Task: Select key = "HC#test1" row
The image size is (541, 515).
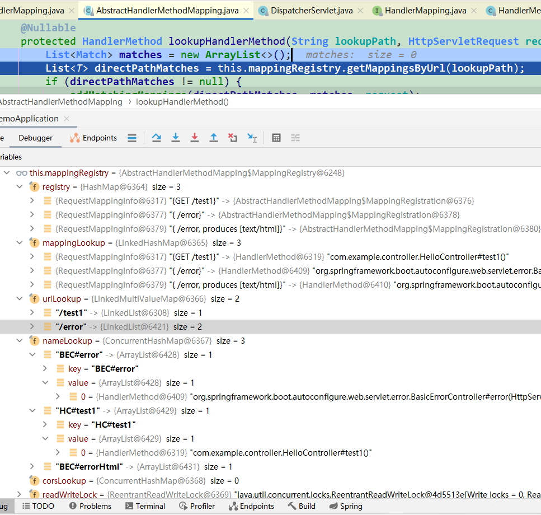Action: [x=271, y=424]
